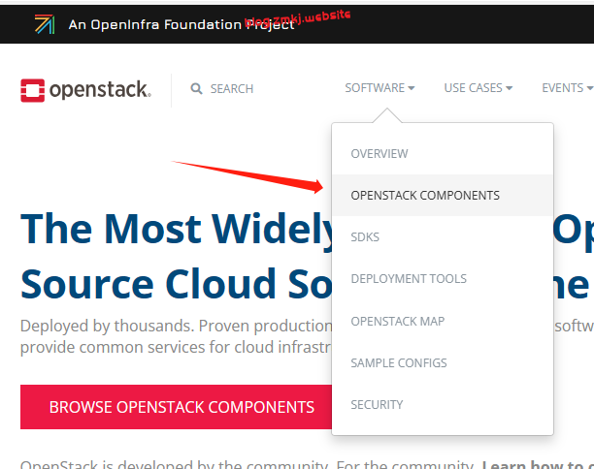Click the openstack wordmark text
The width and height of the screenshot is (594, 469).
click(x=100, y=90)
